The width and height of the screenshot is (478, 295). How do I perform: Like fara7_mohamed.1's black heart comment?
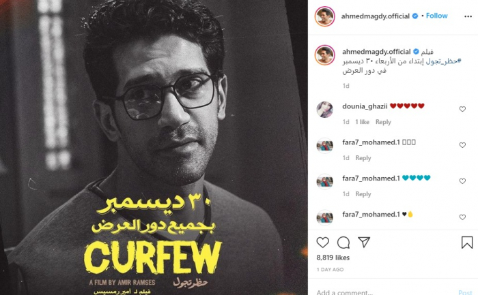[x=462, y=217]
